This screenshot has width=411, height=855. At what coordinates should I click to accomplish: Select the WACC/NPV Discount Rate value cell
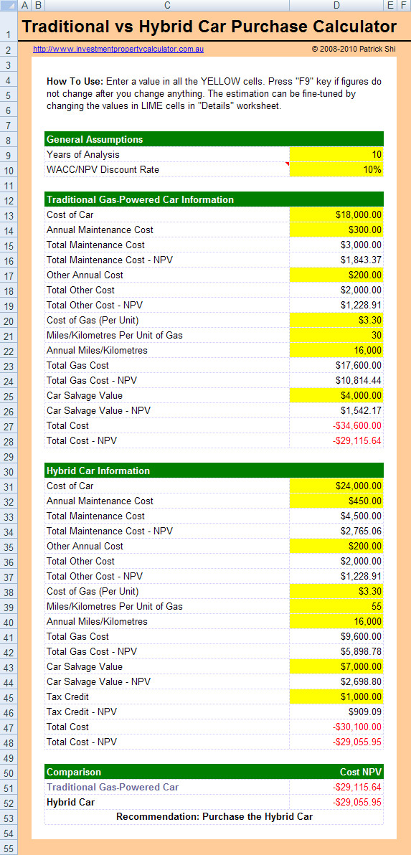click(336, 169)
